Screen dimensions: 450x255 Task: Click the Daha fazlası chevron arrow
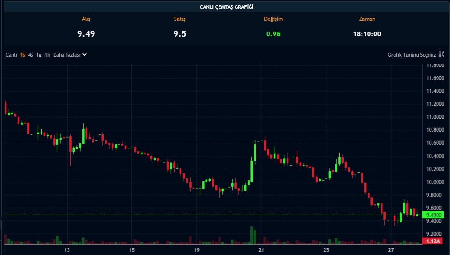(85, 55)
